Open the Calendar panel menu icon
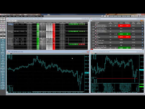The height and width of the screenshot is (109, 145). click(x=91, y=21)
